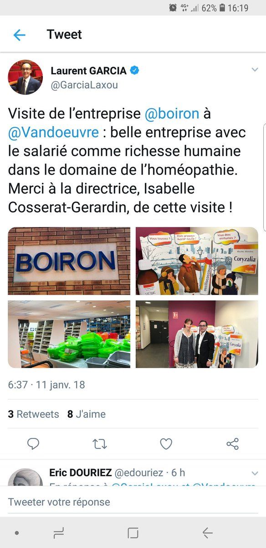Tap the Android back navigation button
Image resolution: width=266 pixels, height=548 pixels.
point(207,532)
